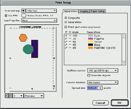Viewport: 131px width, 109px height.
Task: Switch to the Paper Setup tab
Action: click(x=98, y=11)
